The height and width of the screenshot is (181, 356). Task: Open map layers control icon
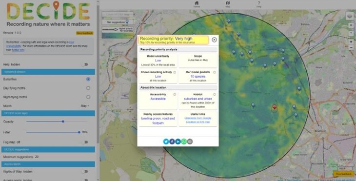[x=350, y=16]
